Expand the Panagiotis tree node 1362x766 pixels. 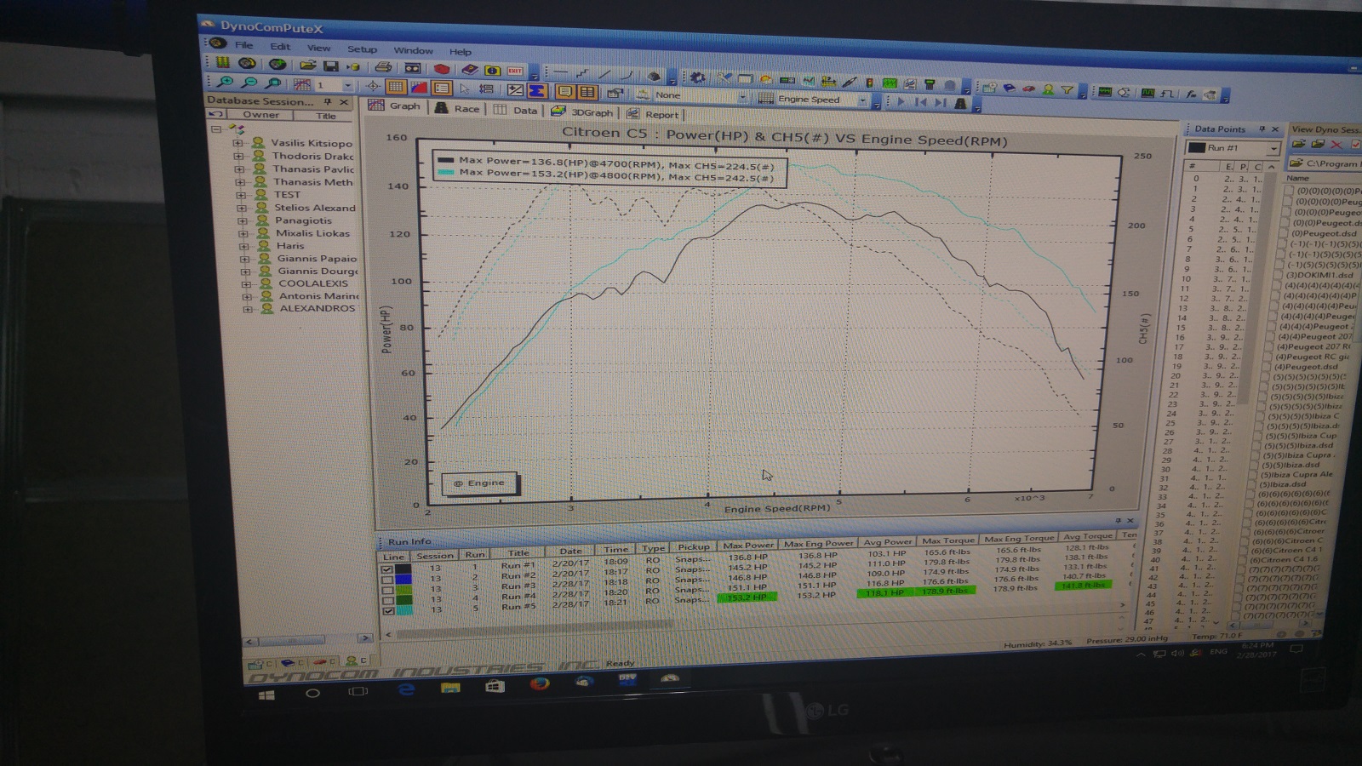coord(242,220)
